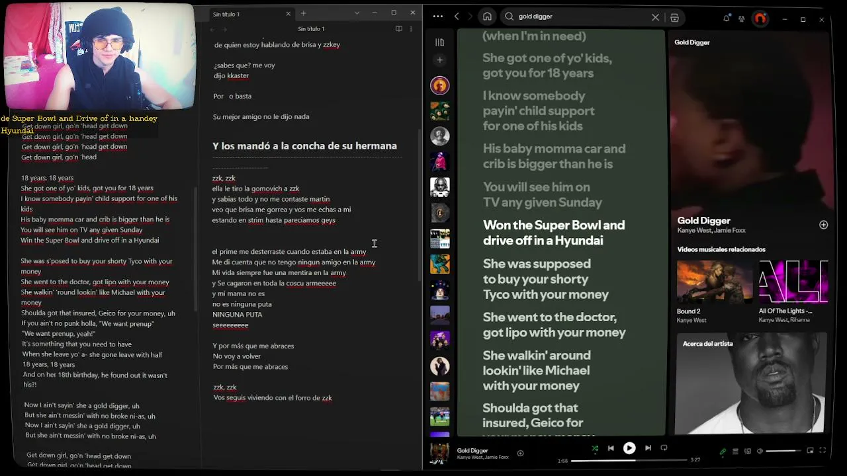Open Spotify three-dots main menu
This screenshot has height=476, width=847.
coord(437,17)
